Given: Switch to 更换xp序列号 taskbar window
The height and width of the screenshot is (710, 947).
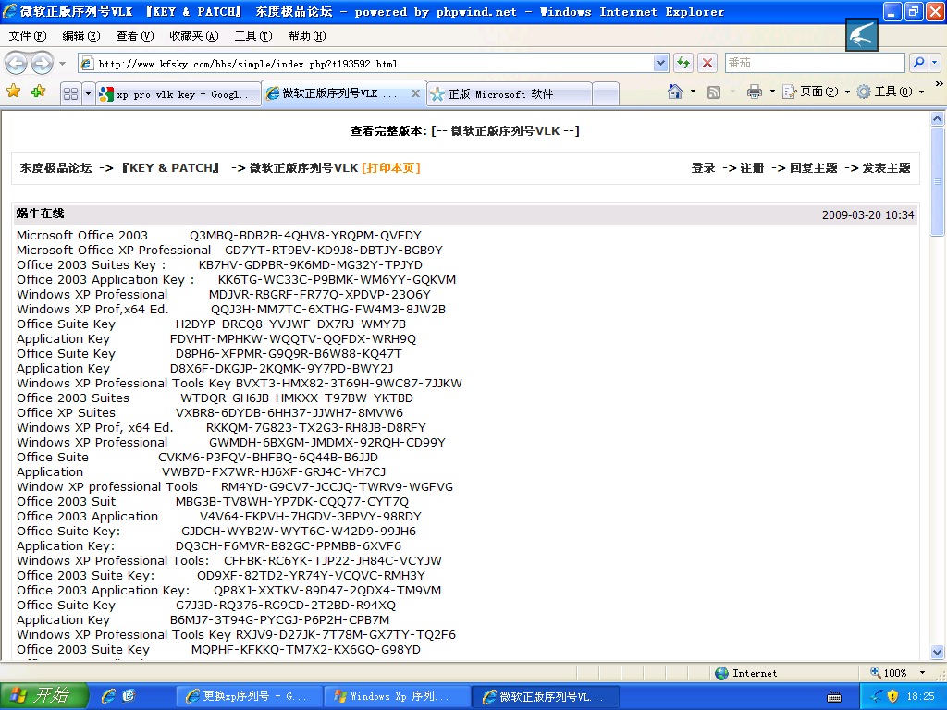Looking at the screenshot, I should coord(248,697).
